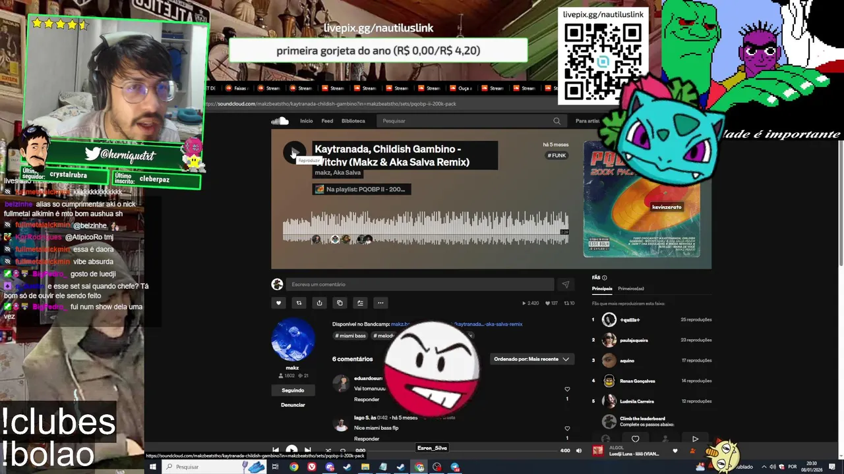This screenshot has height=474, width=844.
Task: Skip to the previous track in the player bar
Action: pos(276,450)
